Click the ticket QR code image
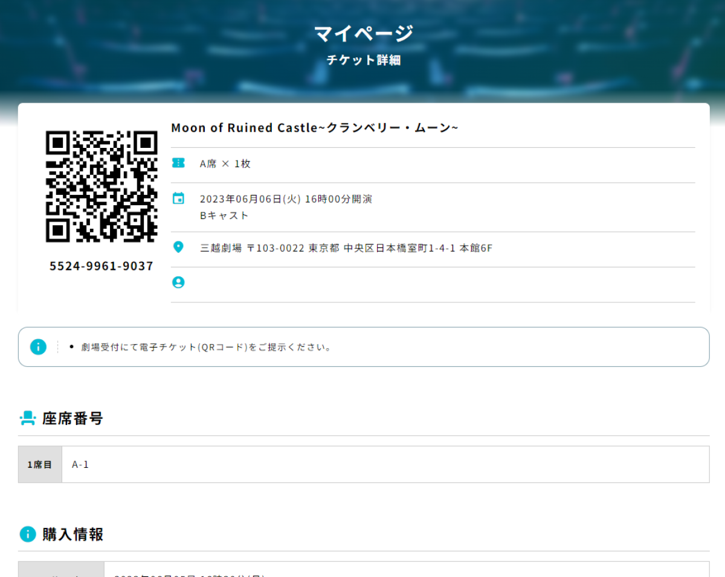The image size is (725, 577). coord(101,186)
